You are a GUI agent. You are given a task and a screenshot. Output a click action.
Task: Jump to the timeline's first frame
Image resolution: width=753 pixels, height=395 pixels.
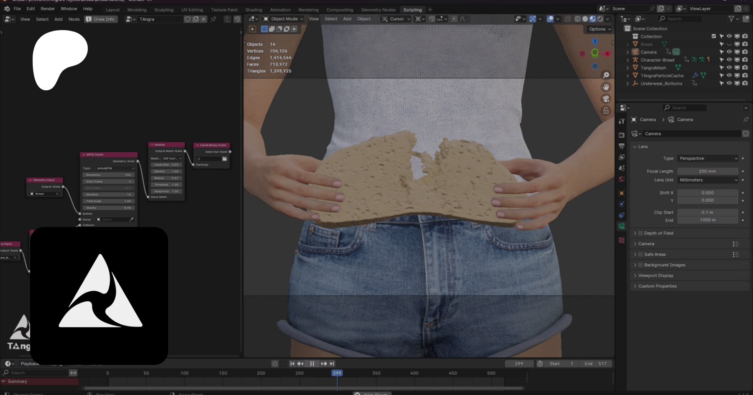(x=292, y=364)
